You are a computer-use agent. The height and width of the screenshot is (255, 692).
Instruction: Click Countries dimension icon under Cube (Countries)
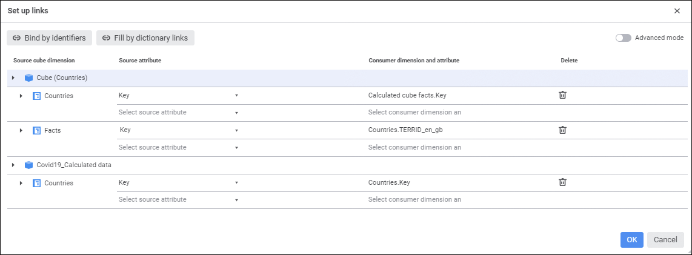[36, 96]
